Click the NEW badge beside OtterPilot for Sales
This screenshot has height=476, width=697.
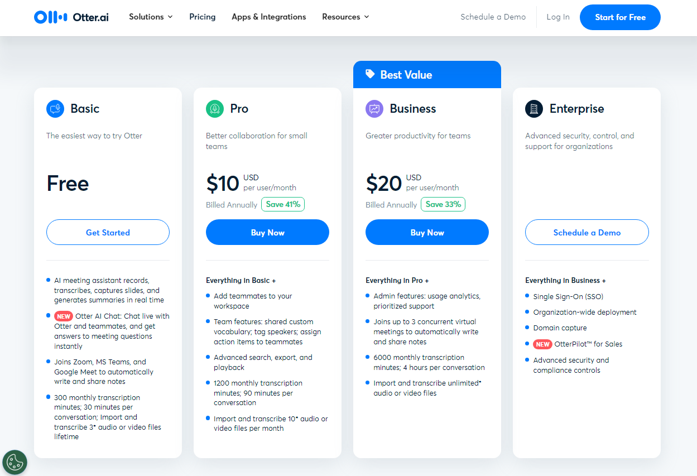pos(542,344)
